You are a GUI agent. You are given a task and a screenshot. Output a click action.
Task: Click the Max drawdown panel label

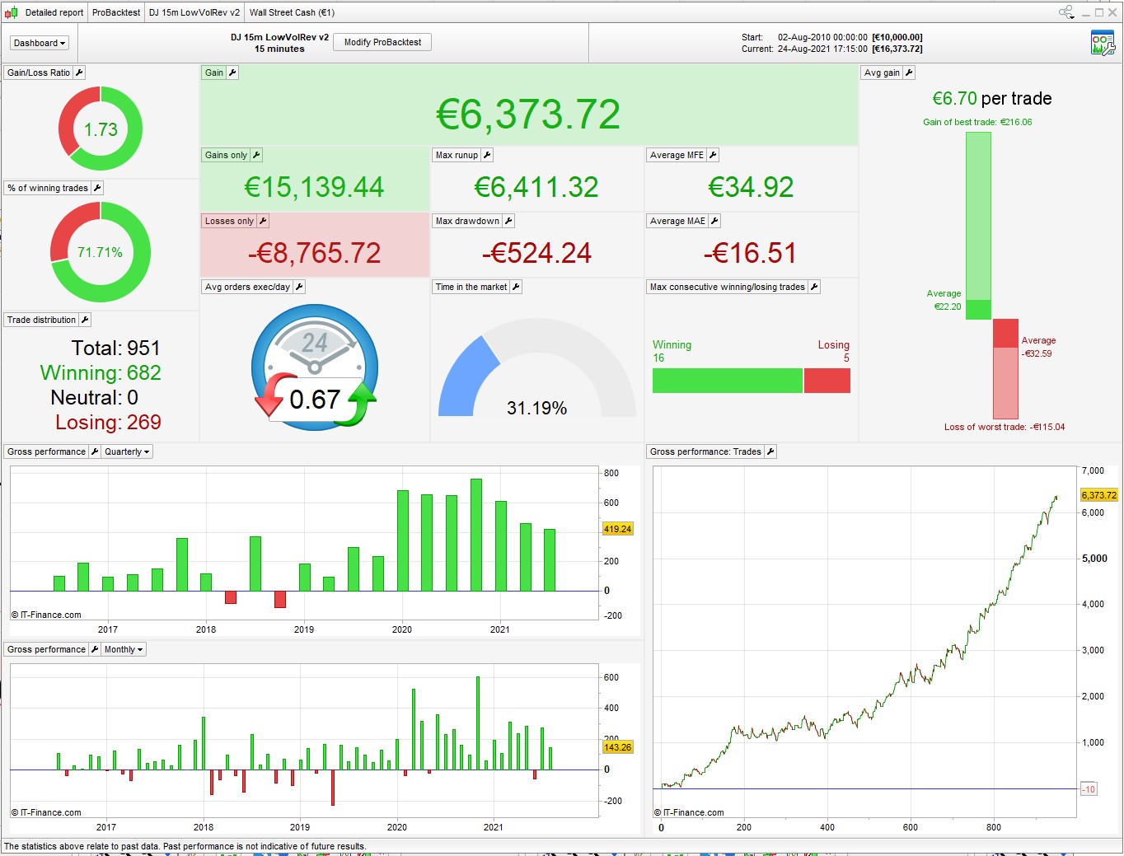pyautogui.click(x=467, y=221)
